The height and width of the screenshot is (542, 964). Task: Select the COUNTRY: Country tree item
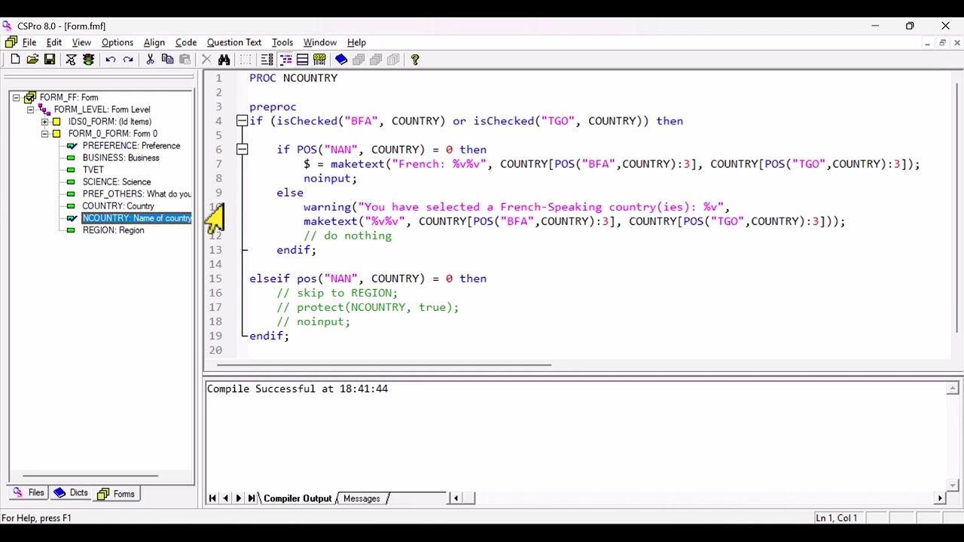[118, 206]
